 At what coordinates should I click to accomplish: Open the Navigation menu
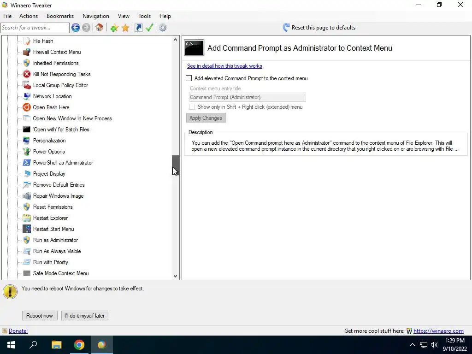[x=96, y=16]
